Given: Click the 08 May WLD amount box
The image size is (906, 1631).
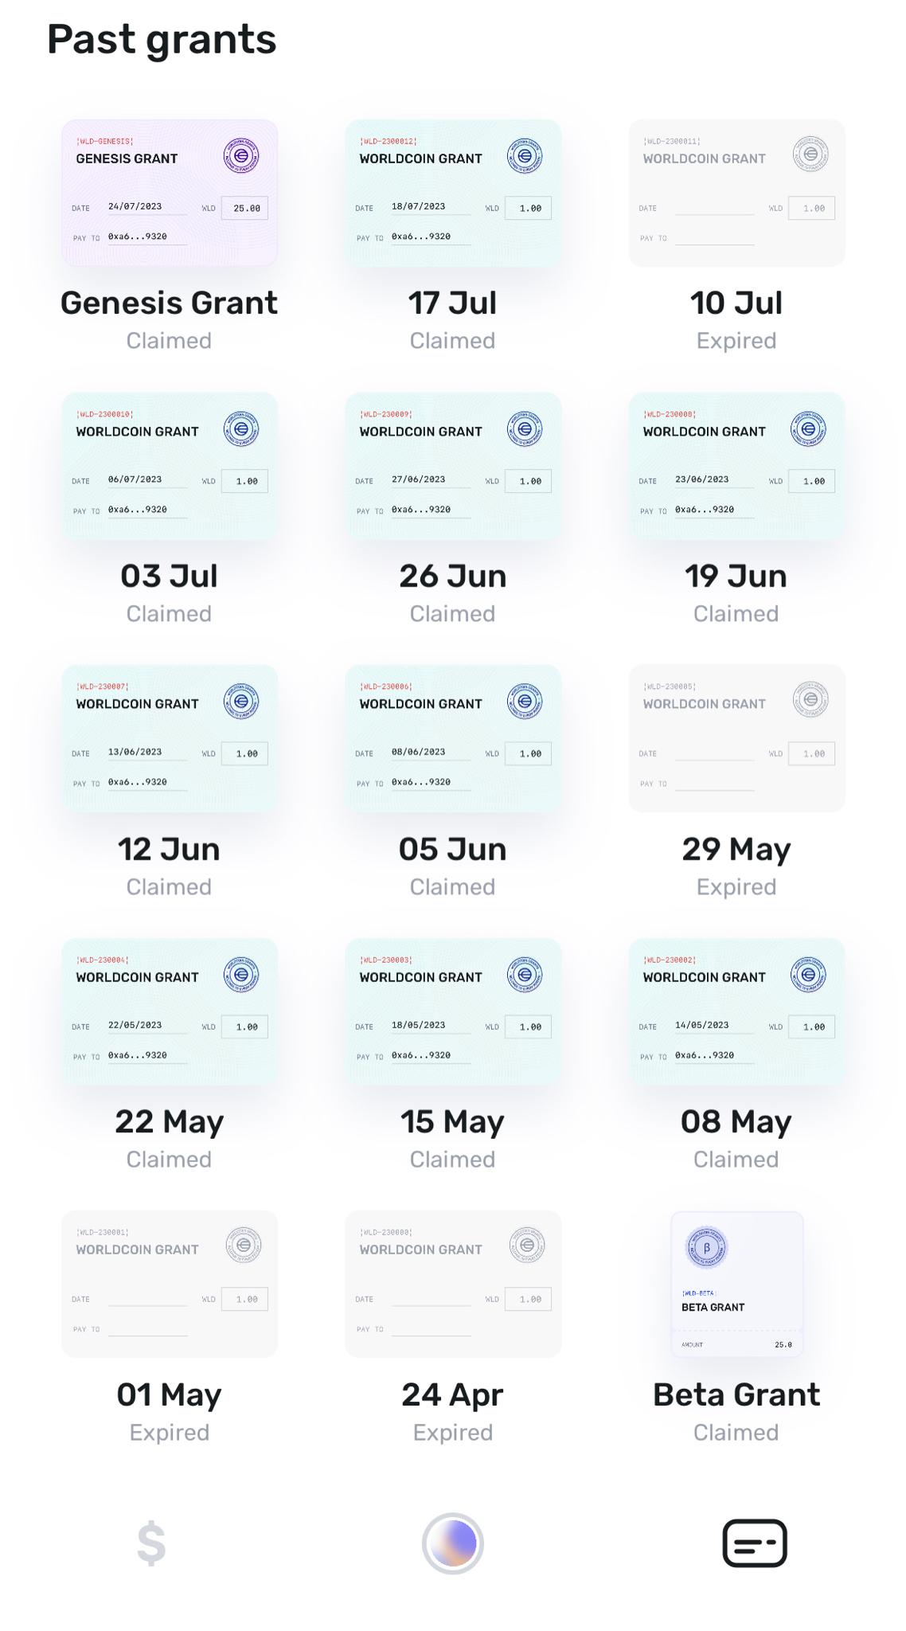Looking at the screenshot, I should click(x=811, y=1027).
